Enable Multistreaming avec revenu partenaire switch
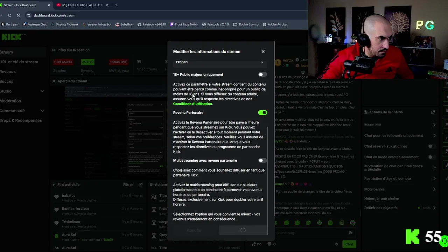Image resolution: width=448 pixels, height=252 pixels. pos(262,161)
